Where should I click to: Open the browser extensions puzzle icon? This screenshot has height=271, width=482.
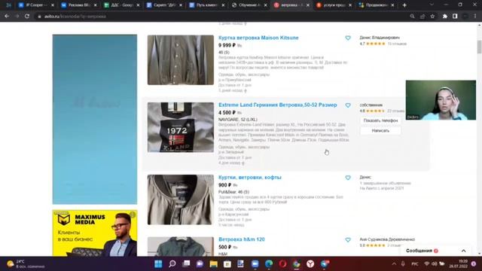445,17
